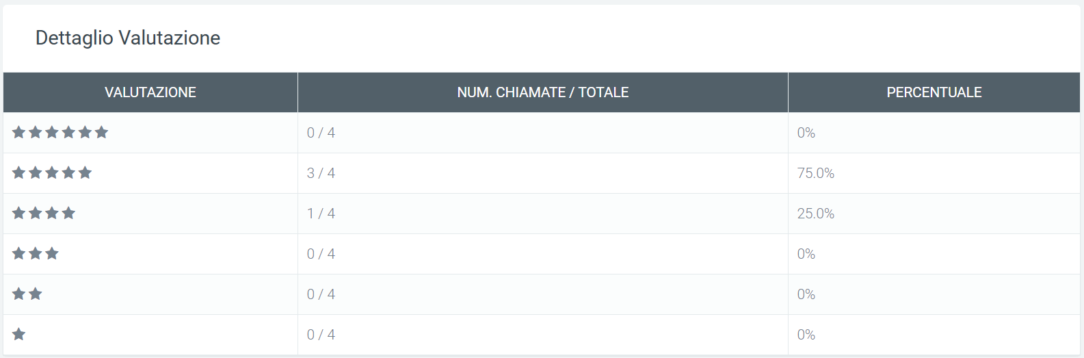Click the five-star rating icons
Screen dimensions: 1084x358
[x=52, y=172]
